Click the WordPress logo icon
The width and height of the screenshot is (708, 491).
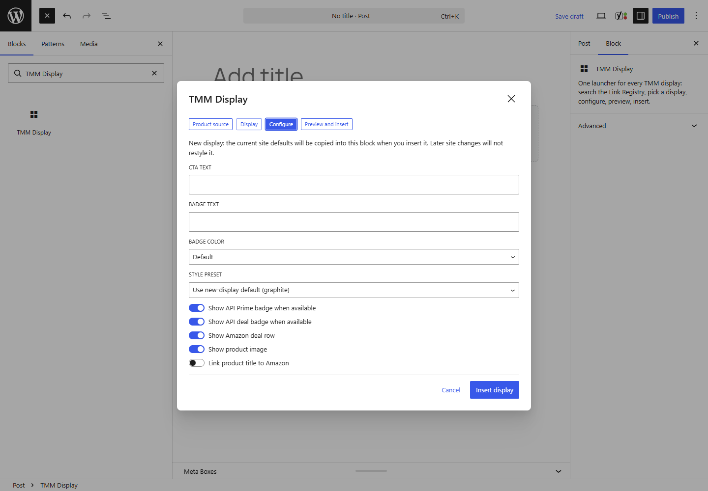[x=16, y=16]
